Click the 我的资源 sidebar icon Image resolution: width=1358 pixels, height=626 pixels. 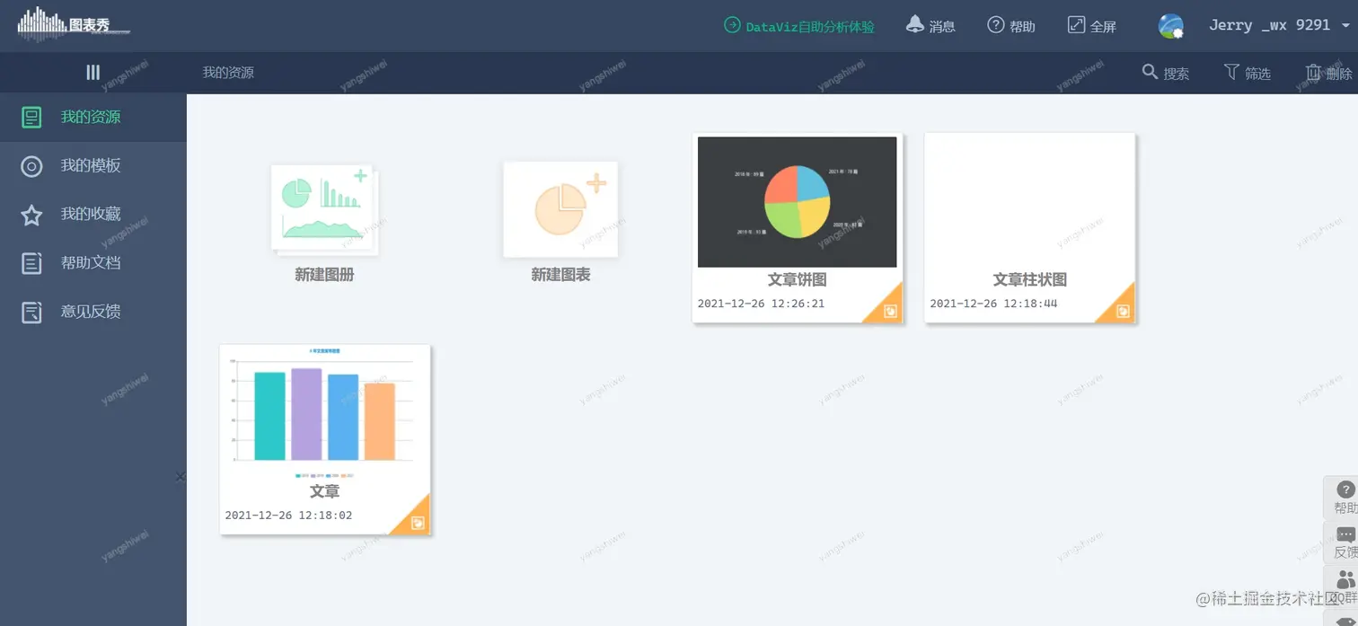coord(31,118)
